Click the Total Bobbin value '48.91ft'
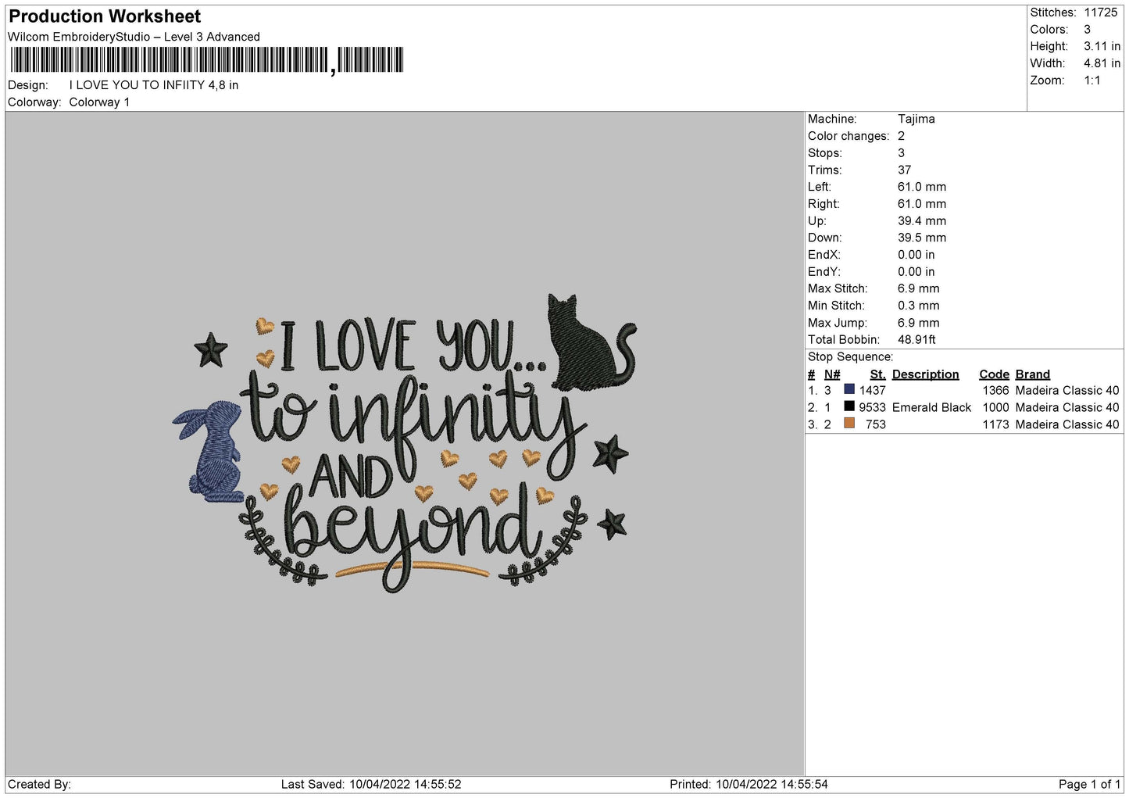The width and height of the screenshot is (1129, 798). coord(917,340)
